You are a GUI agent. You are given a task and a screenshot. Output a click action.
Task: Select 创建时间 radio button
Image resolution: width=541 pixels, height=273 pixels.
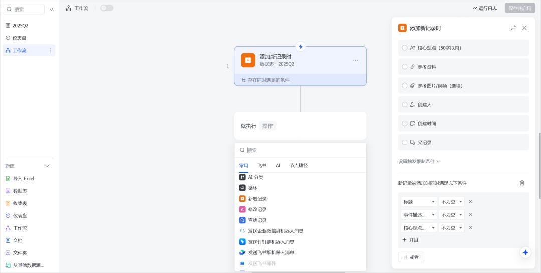pyautogui.click(x=405, y=123)
